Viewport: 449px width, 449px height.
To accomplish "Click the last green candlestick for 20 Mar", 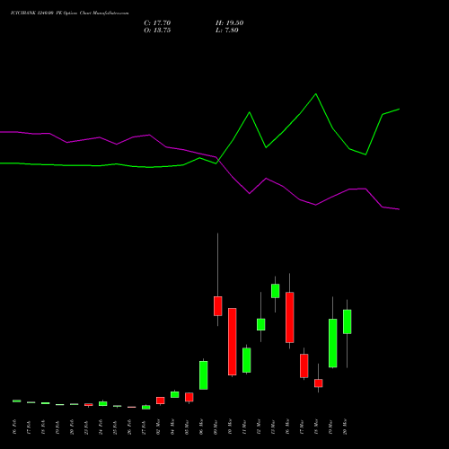I will point(348,321).
